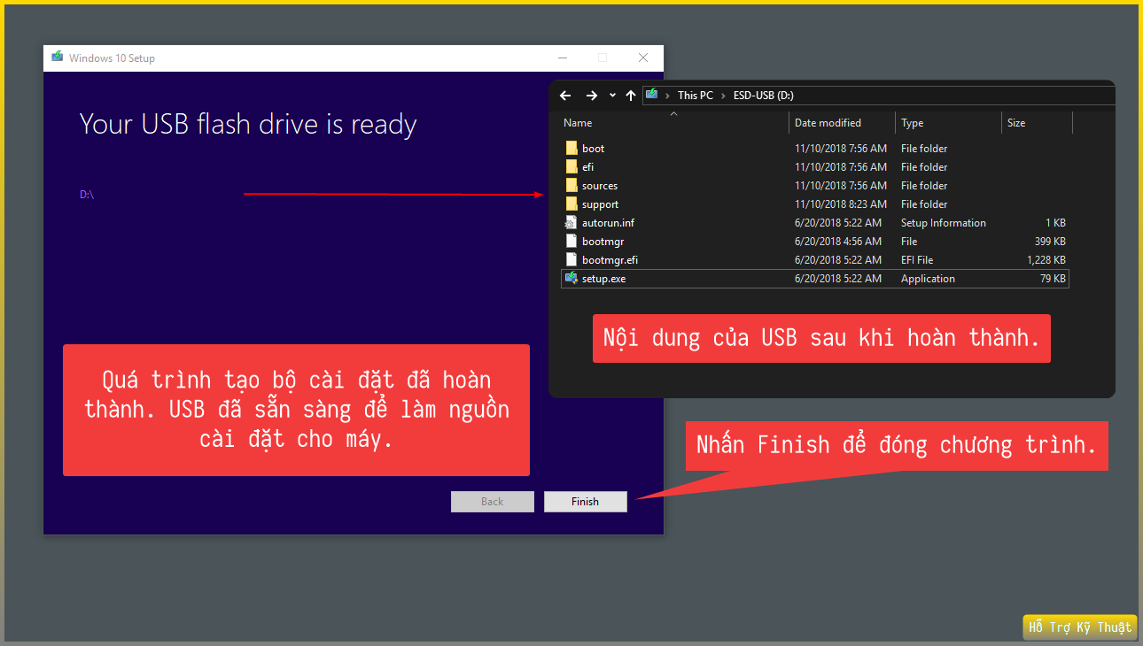This screenshot has width=1143, height=646.
Task: Click 'EFI File' type cell
Action: 917,260
